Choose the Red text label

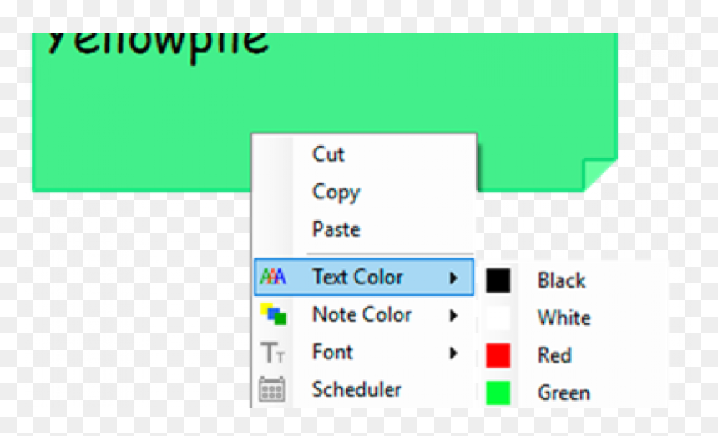coord(554,356)
